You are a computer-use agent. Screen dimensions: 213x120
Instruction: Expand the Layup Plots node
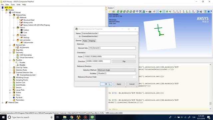(10, 90)
